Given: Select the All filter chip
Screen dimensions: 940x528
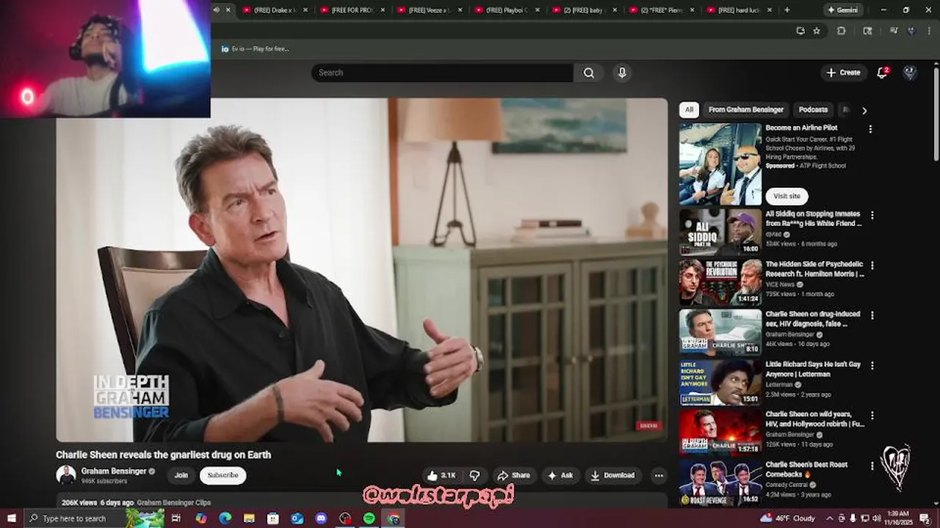Looking at the screenshot, I should (689, 110).
